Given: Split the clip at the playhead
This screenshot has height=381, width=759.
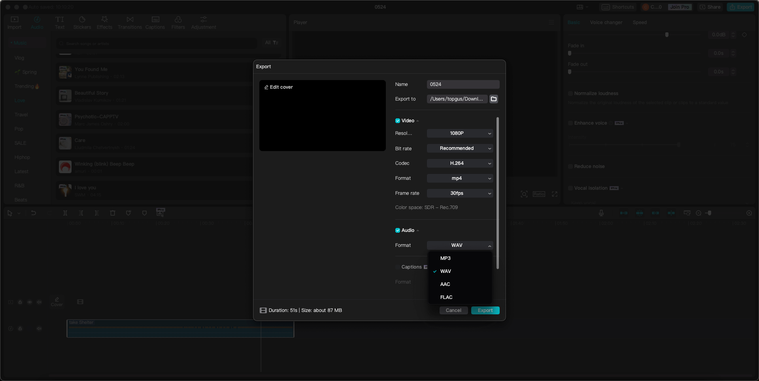Looking at the screenshot, I should (65, 213).
